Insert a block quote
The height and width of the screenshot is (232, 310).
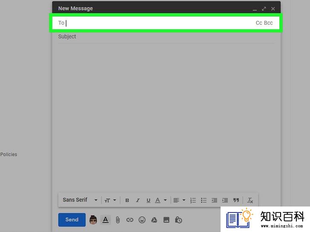(x=236, y=200)
